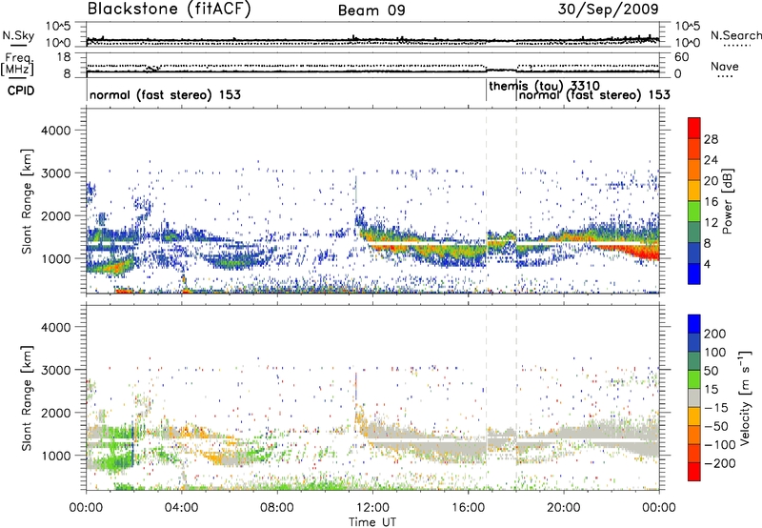
Task: Click the "20:00" time axis label
Action: click(563, 508)
